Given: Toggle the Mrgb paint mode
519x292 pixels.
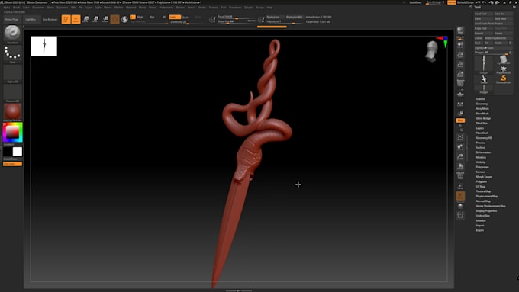Looking at the screenshot, I should coord(140,17).
